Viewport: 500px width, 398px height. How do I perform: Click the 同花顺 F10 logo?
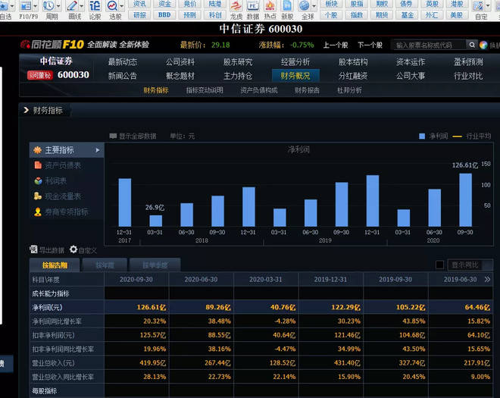point(52,45)
